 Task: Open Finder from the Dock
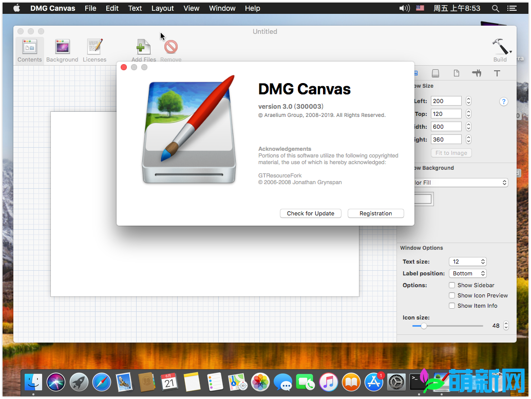33,382
